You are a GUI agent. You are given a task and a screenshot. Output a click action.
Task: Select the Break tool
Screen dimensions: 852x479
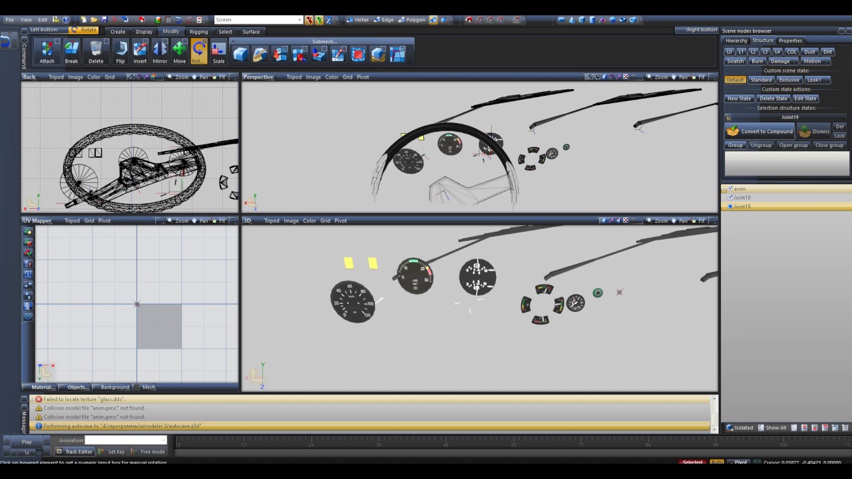click(71, 52)
